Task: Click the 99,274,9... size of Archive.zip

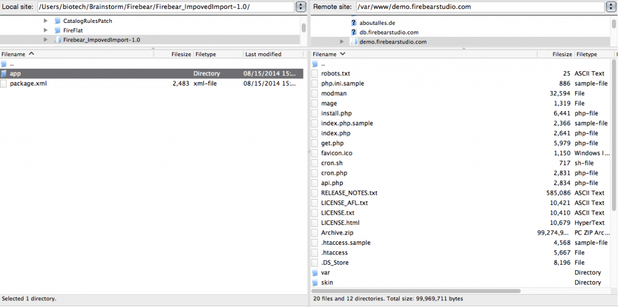Action: (x=554, y=233)
